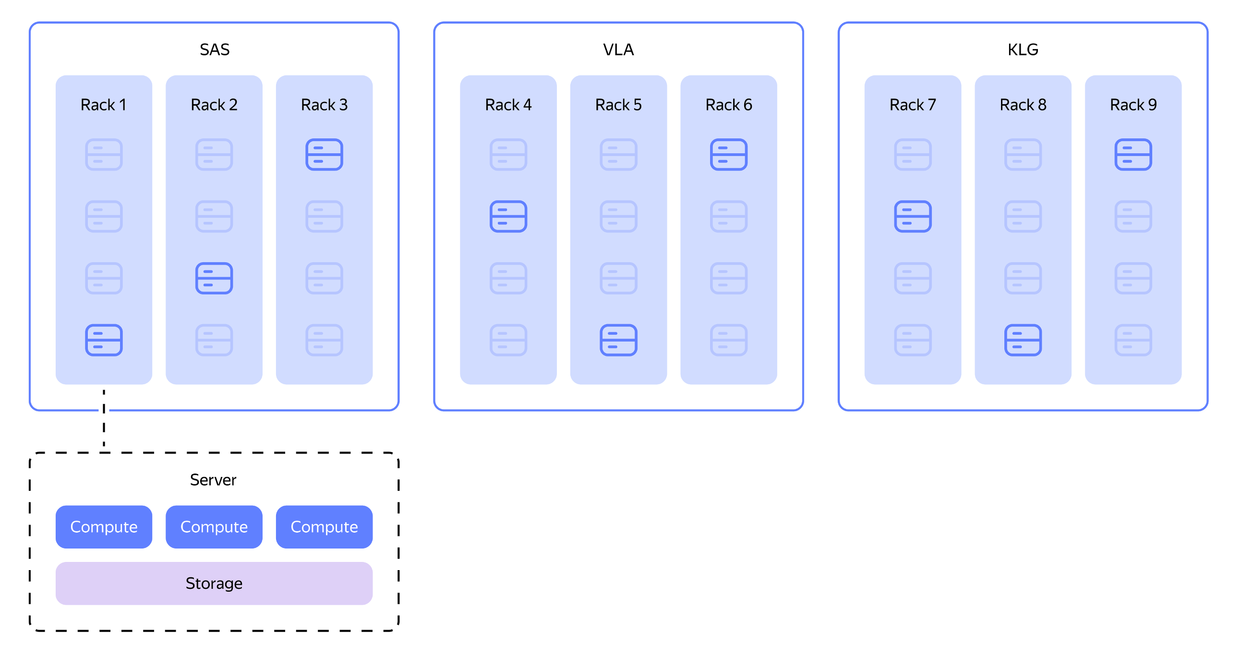Select highlighted server icon in Rack 8
The height and width of the screenshot is (658, 1253).
point(1023,340)
